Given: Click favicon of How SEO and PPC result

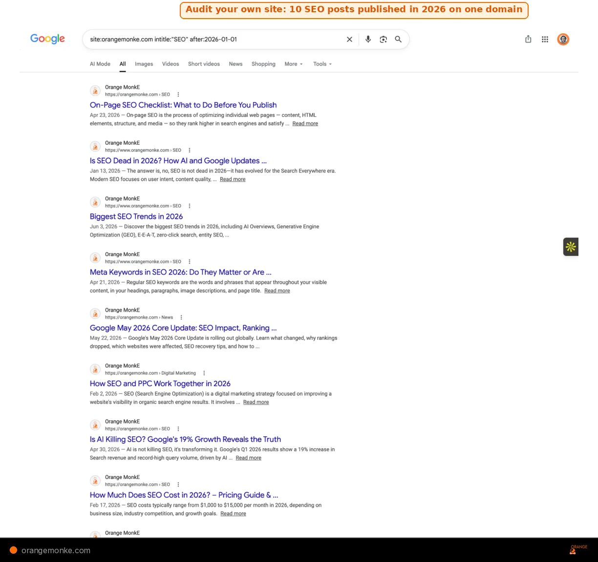Looking at the screenshot, I should [x=95, y=369].
